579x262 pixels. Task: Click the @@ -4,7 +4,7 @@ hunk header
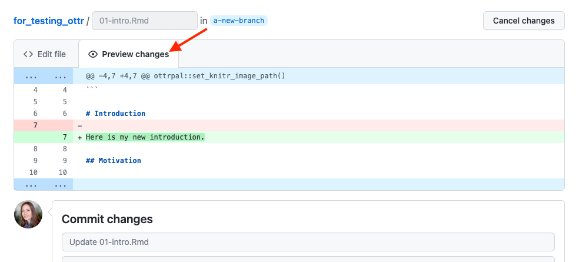tap(186, 76)
